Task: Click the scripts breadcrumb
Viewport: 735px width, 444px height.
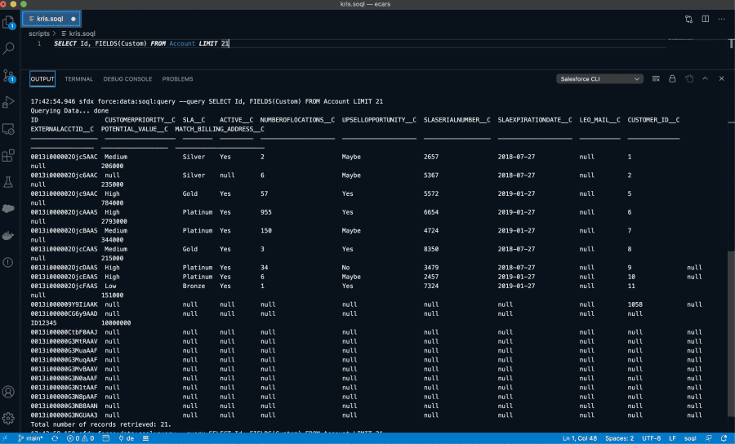Action: click(39, 33)
